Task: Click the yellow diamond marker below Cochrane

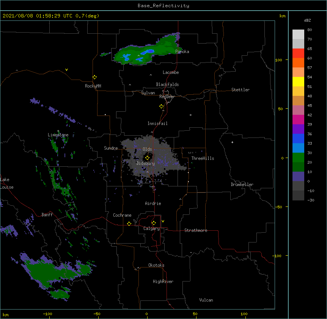Action: click(129, 224)
